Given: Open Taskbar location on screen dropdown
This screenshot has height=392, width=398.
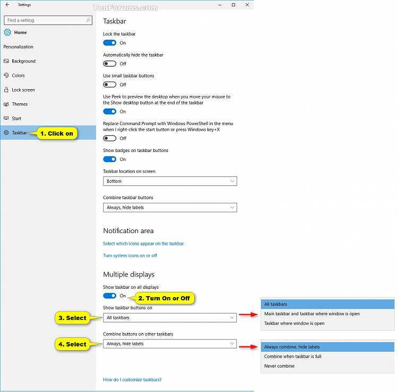Looking at the screenshot, I should coord(170,181).
